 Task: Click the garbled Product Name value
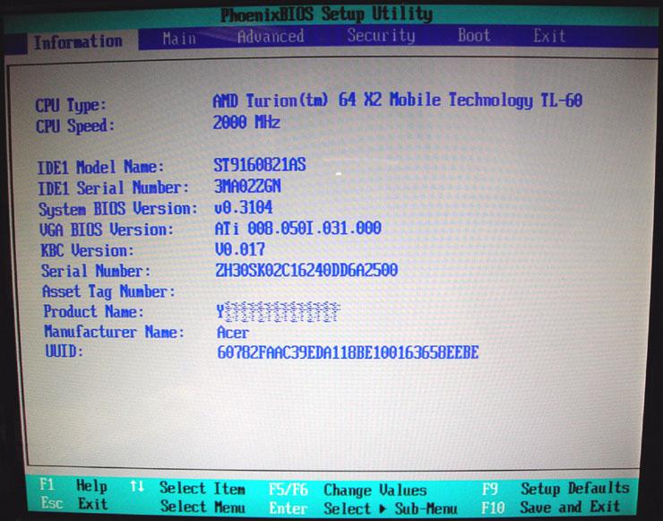click(x=279, y=312)
